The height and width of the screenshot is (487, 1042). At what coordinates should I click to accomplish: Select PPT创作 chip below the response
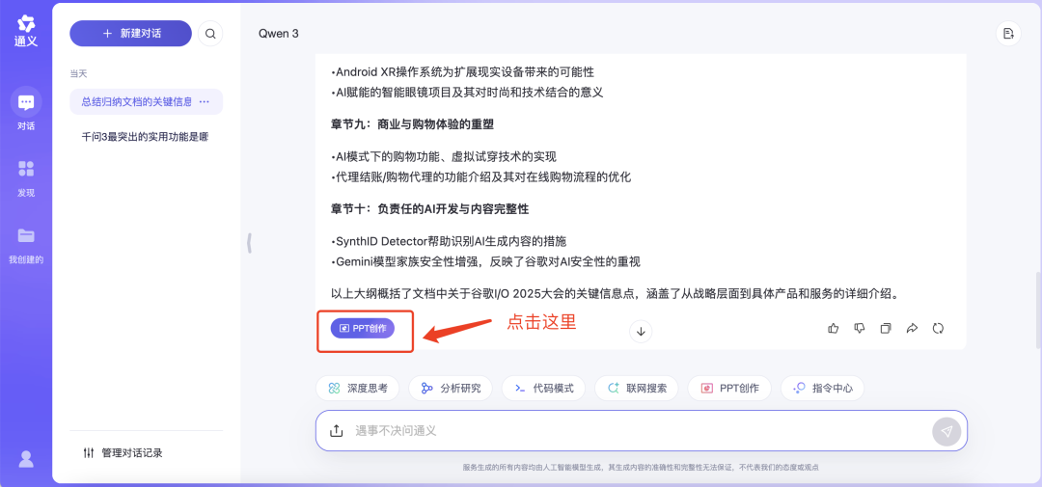tap(729, 389)
